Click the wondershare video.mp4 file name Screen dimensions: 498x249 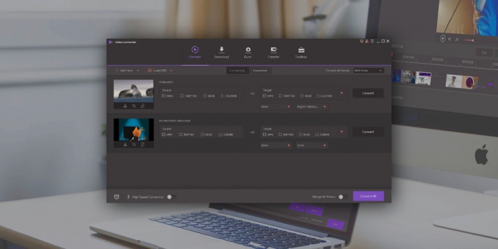pyautogui.click(x=175, y=121)
